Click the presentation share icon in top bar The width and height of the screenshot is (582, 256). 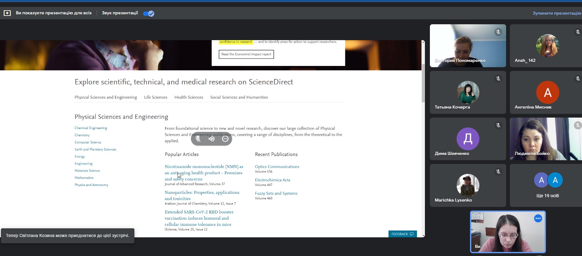coord(7,13)
